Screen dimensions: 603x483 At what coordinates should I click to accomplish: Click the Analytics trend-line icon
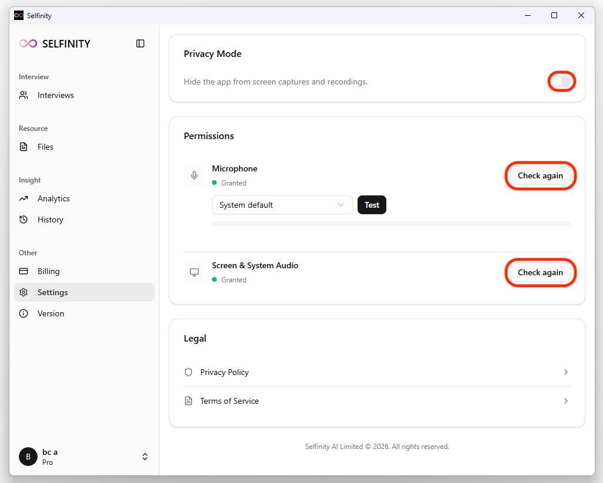23,198
